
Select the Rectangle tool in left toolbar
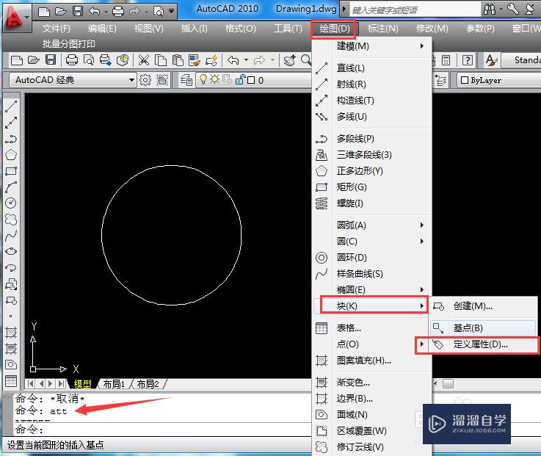[x=11, y=171]
